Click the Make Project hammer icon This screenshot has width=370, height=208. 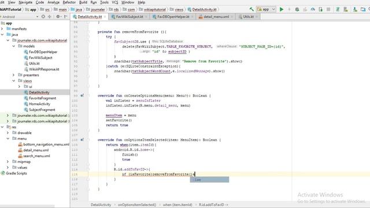click(x=251, y=9)
